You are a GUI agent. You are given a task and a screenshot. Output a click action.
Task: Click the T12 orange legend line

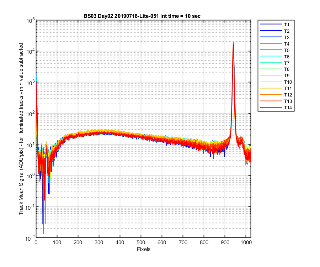pyautogui.click(x=271, y=95)
